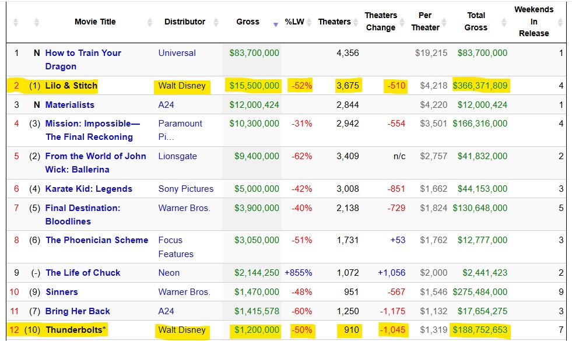572x341 pixels.
Task: Click the $2,144,250 gross value
Action: click(x=257, y=273)
